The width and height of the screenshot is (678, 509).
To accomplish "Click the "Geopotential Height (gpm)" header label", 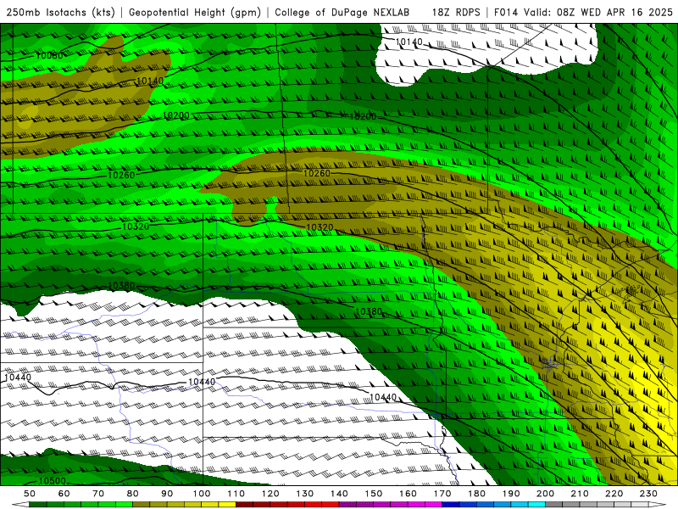I will point(195,12).
